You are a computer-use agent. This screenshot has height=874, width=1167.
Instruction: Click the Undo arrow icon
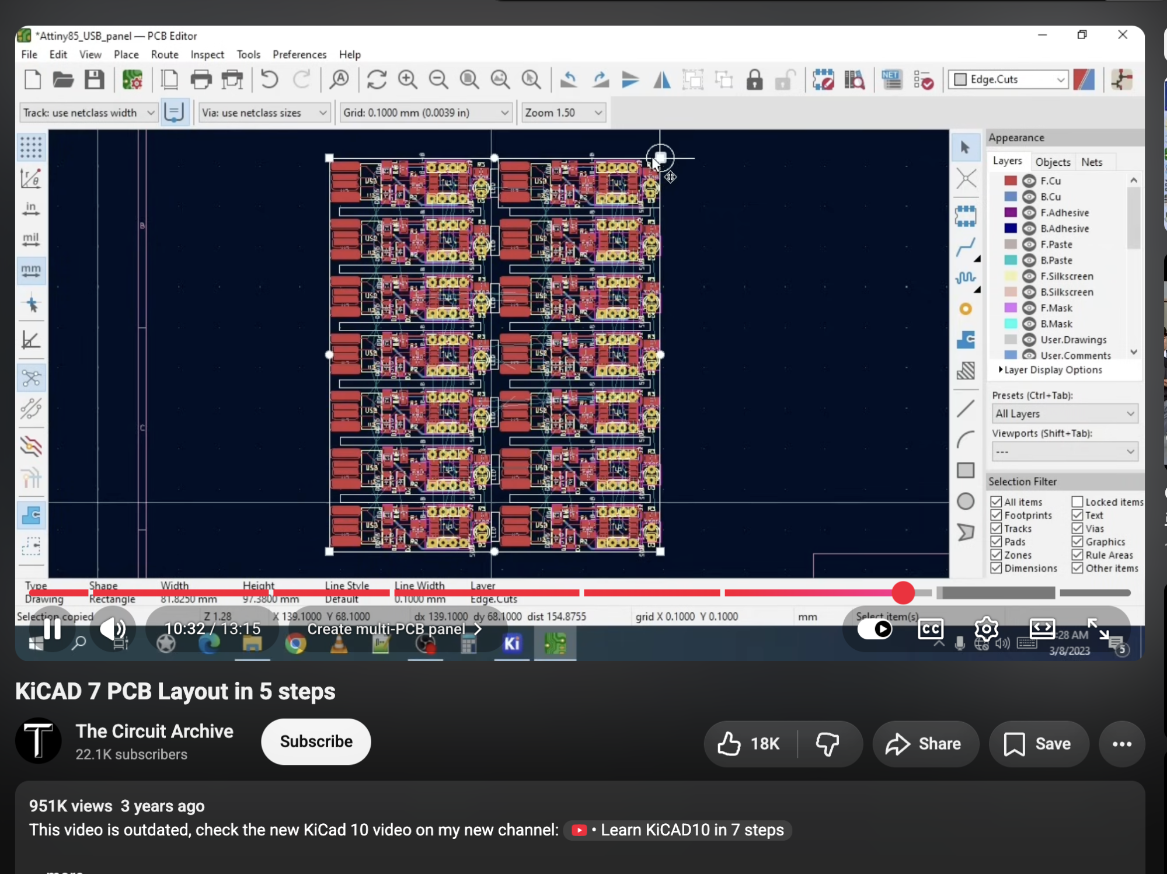pyautogui.click(x=269, y=79)
